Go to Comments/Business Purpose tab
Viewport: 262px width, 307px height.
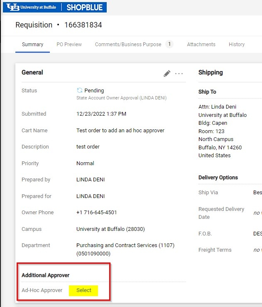128,45
